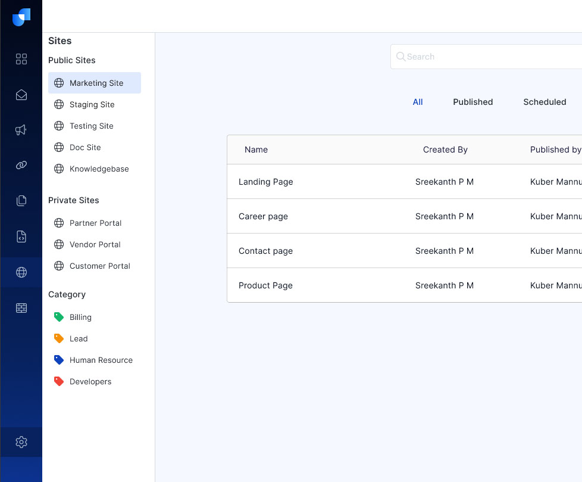Viewport: 582px width, 482px height.
Task: Click the red Developers tag icon
Action: tap(59, 382)
